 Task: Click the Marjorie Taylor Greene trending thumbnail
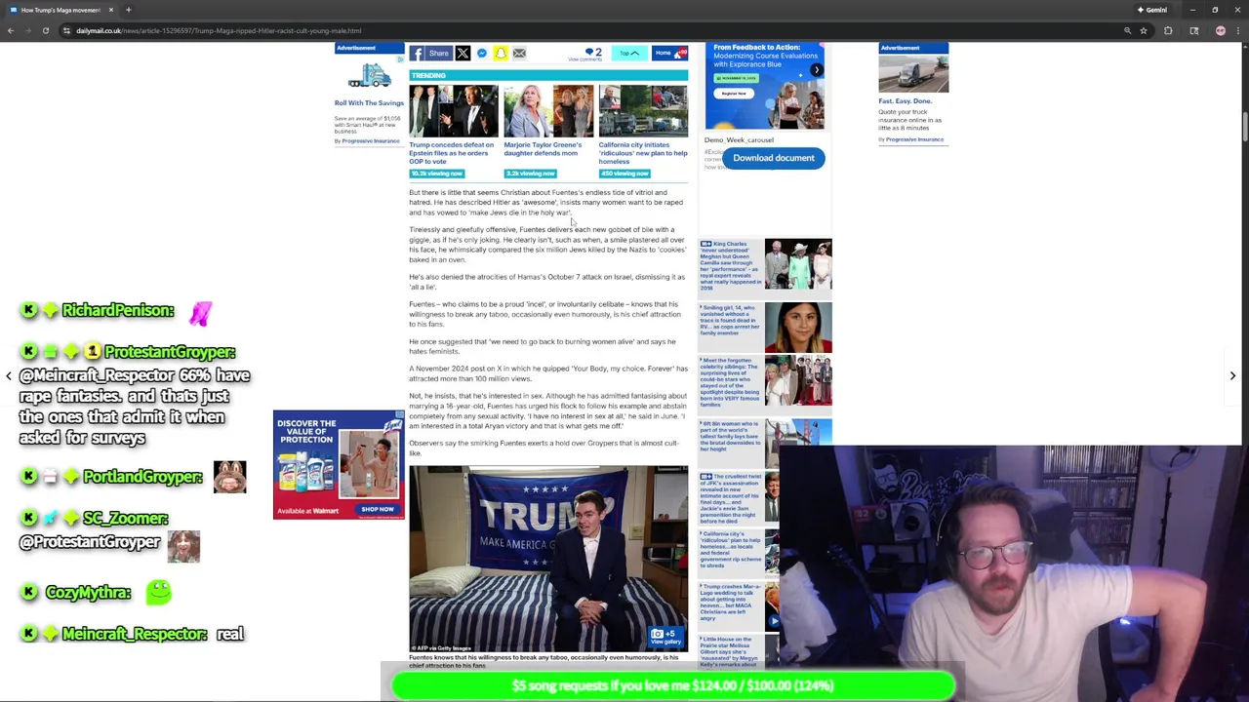click(x=547, y=111)
